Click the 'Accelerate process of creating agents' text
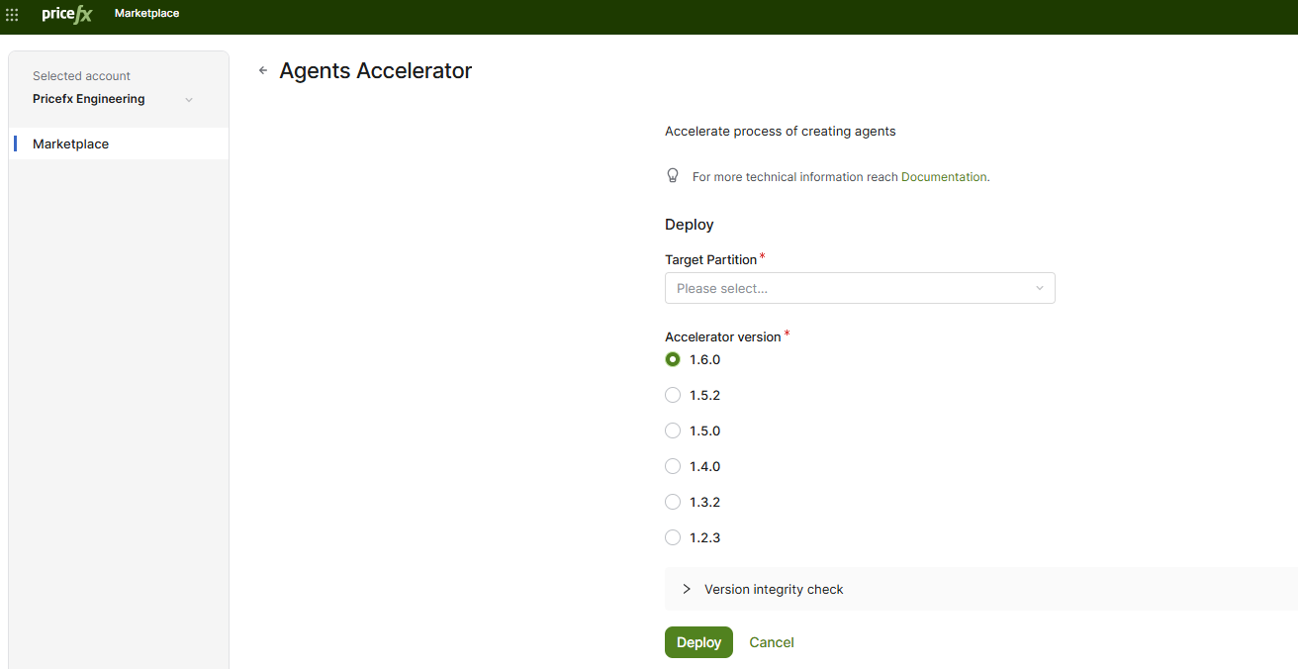 [781, 131]
